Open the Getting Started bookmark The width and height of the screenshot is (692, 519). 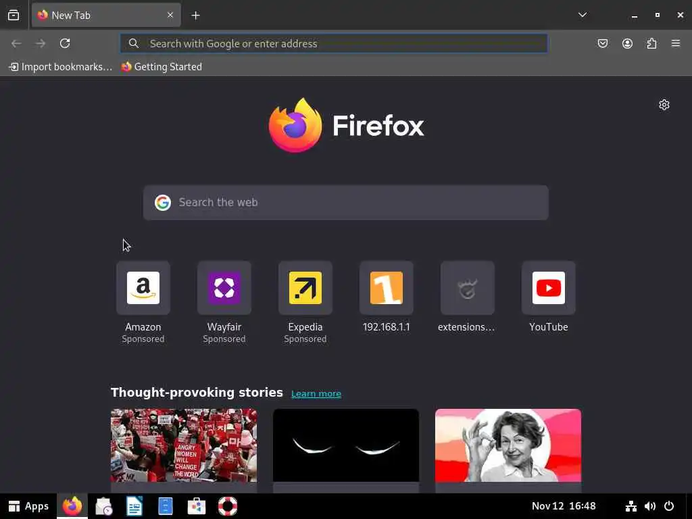tap(162, 67)
